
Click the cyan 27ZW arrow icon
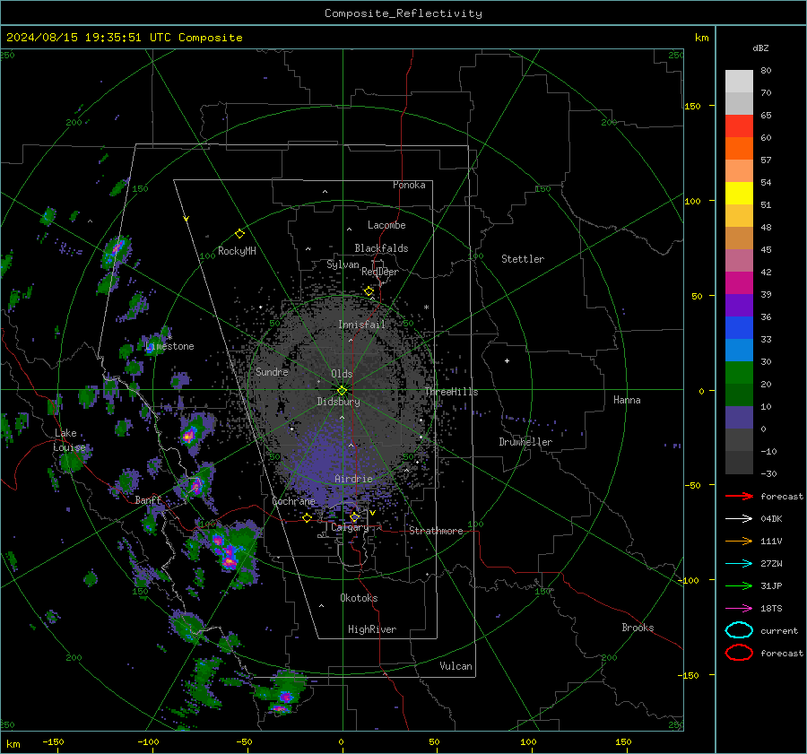coord(739,564)
